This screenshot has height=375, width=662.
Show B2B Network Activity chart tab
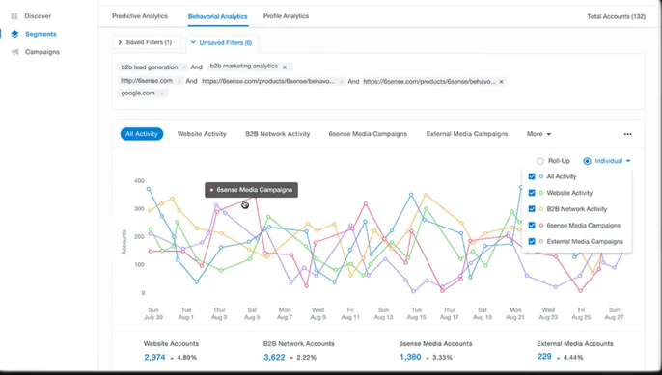[x=277, y=134]
